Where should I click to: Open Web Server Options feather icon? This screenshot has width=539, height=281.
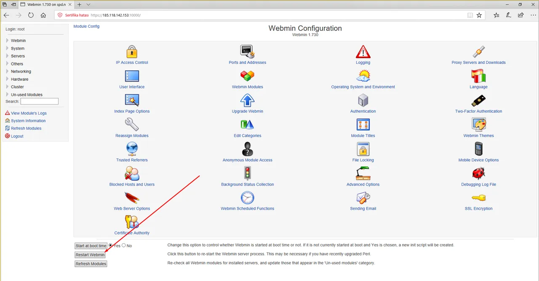pos(132,198)
